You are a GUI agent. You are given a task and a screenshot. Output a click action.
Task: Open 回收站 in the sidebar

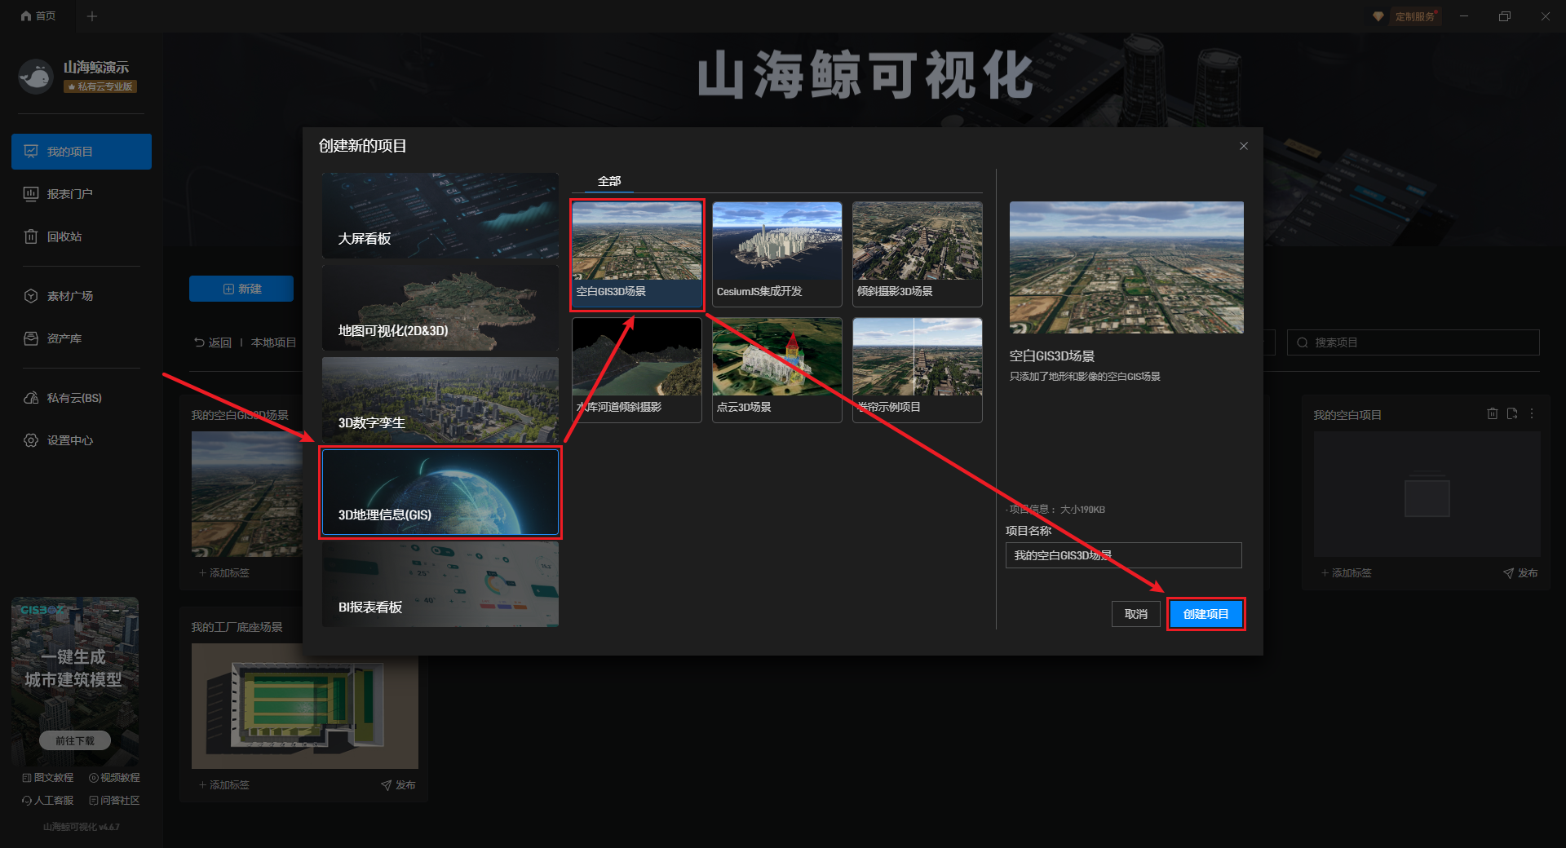point(64,236)
